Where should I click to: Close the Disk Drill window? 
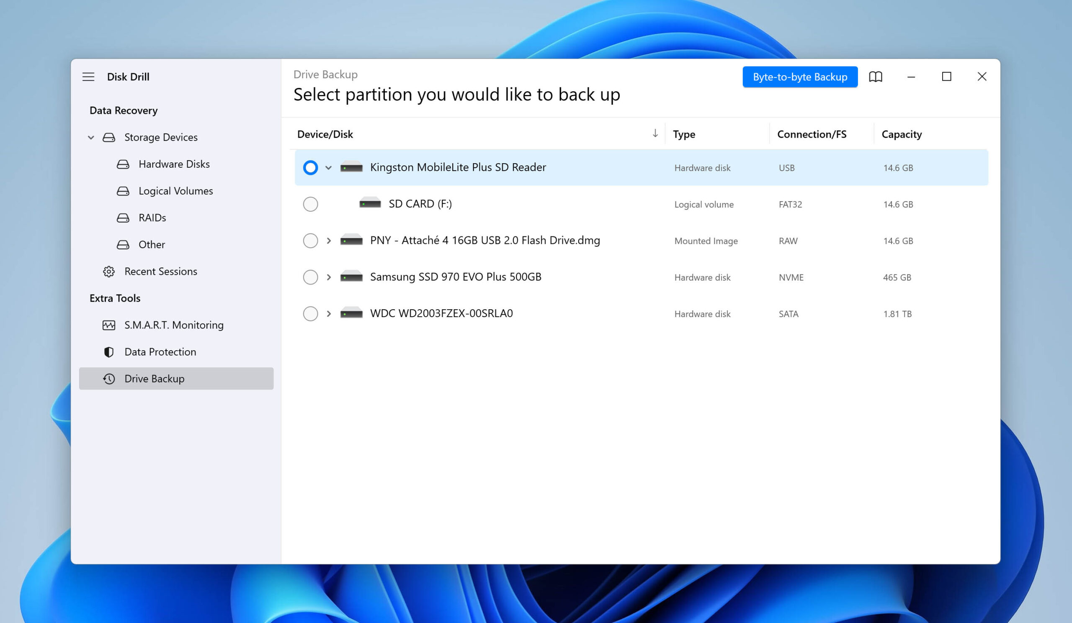click(x=982, y=77)
